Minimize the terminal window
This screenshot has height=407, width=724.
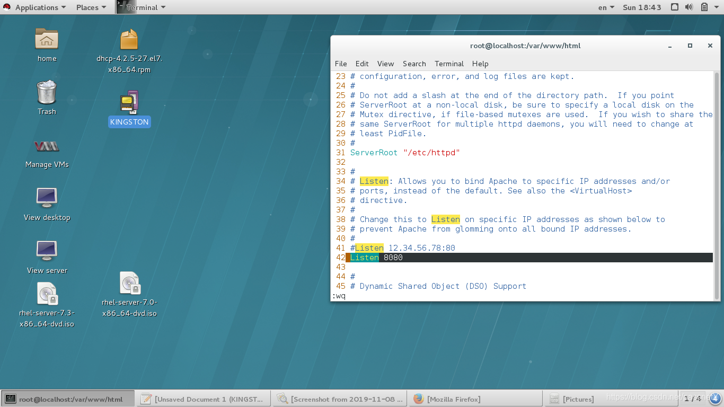[670, 46]
